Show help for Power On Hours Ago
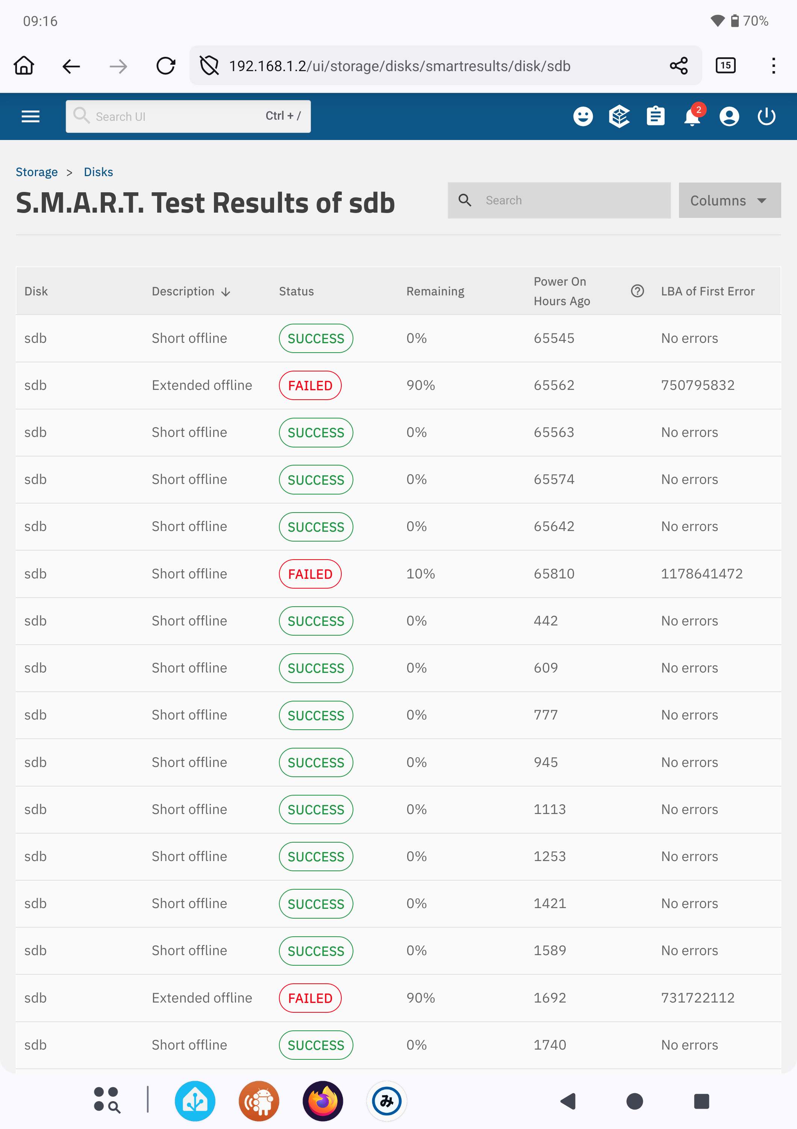 click(637, 291)
